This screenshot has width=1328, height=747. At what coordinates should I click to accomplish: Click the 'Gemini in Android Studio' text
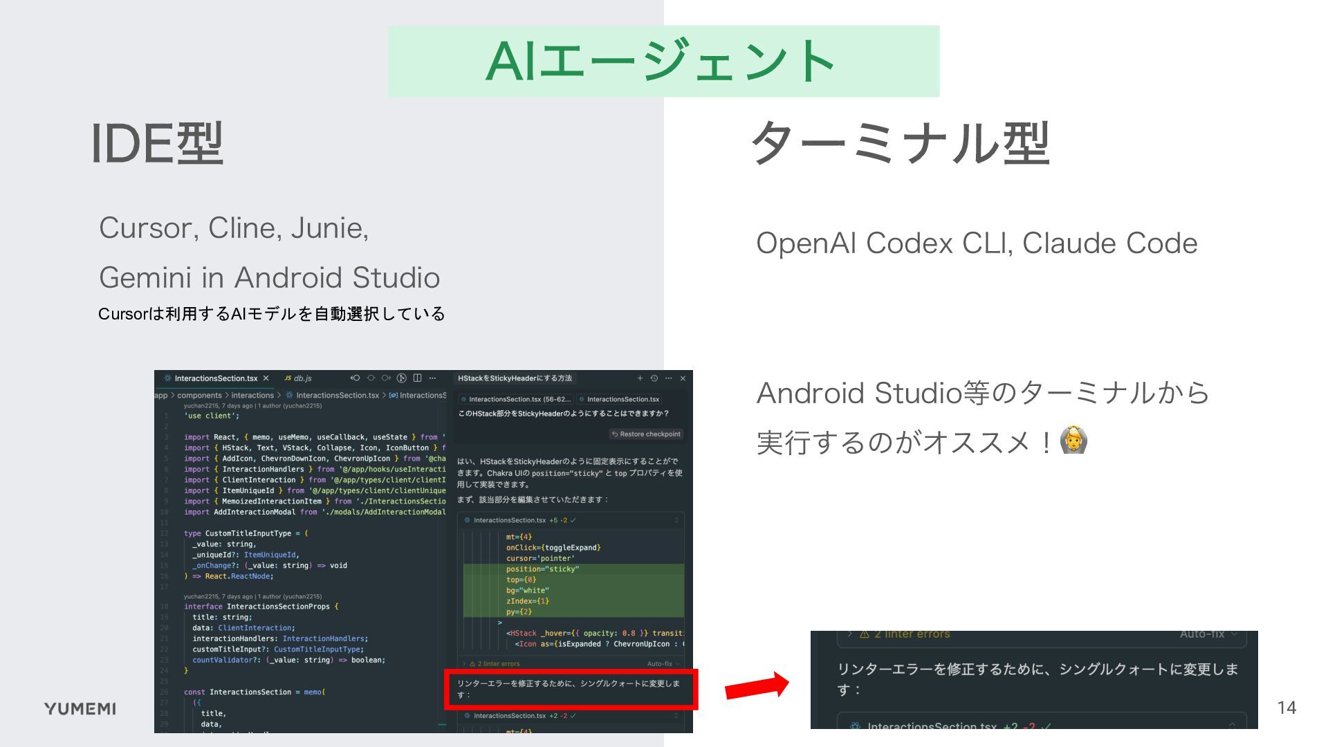[x=270, y=278]
